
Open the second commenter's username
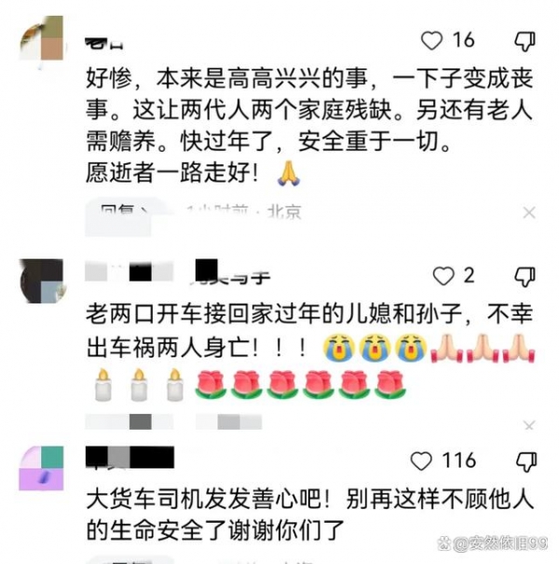coord(178,271)
